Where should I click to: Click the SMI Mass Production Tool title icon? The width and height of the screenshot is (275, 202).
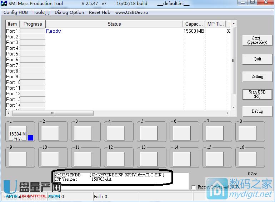(4, 4)
